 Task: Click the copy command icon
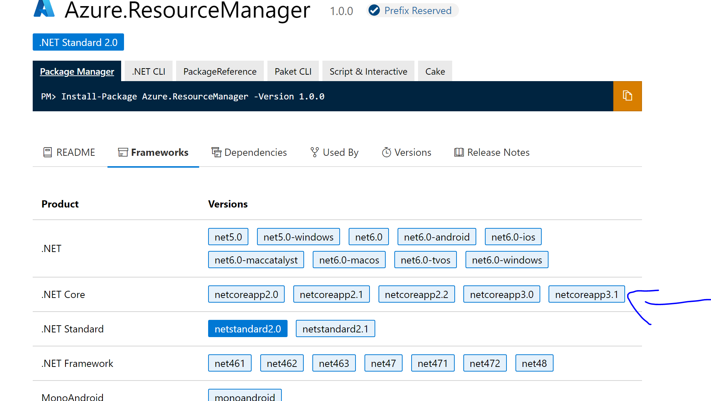[627, 96]
